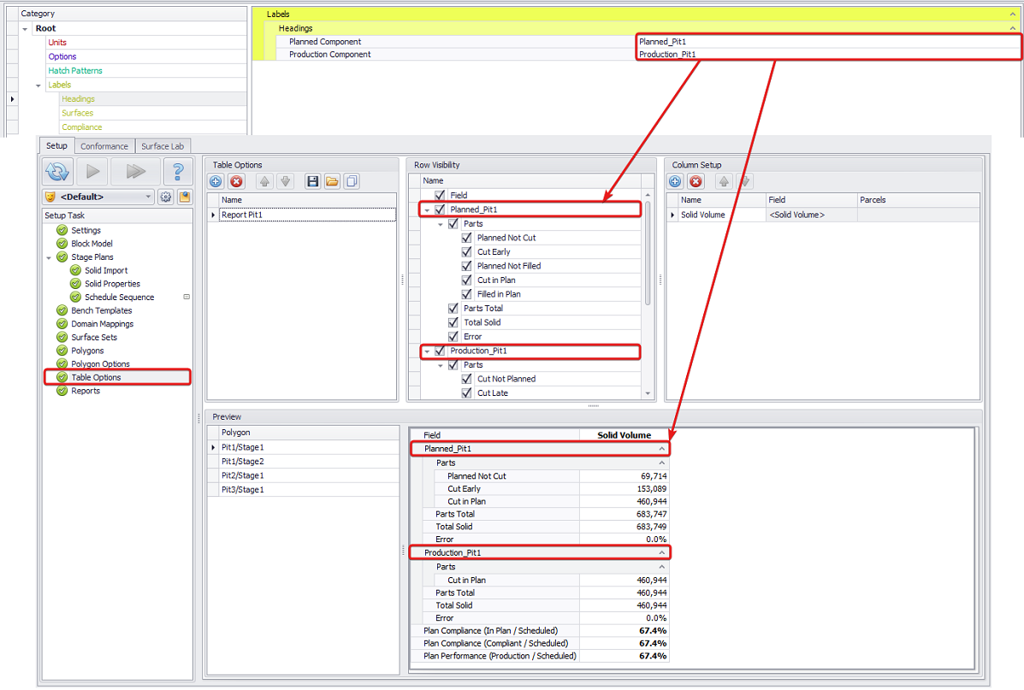The image size is (1024, 690).
Task: Switch to the Surface Lab tab
Action: [x=163, y=146]
